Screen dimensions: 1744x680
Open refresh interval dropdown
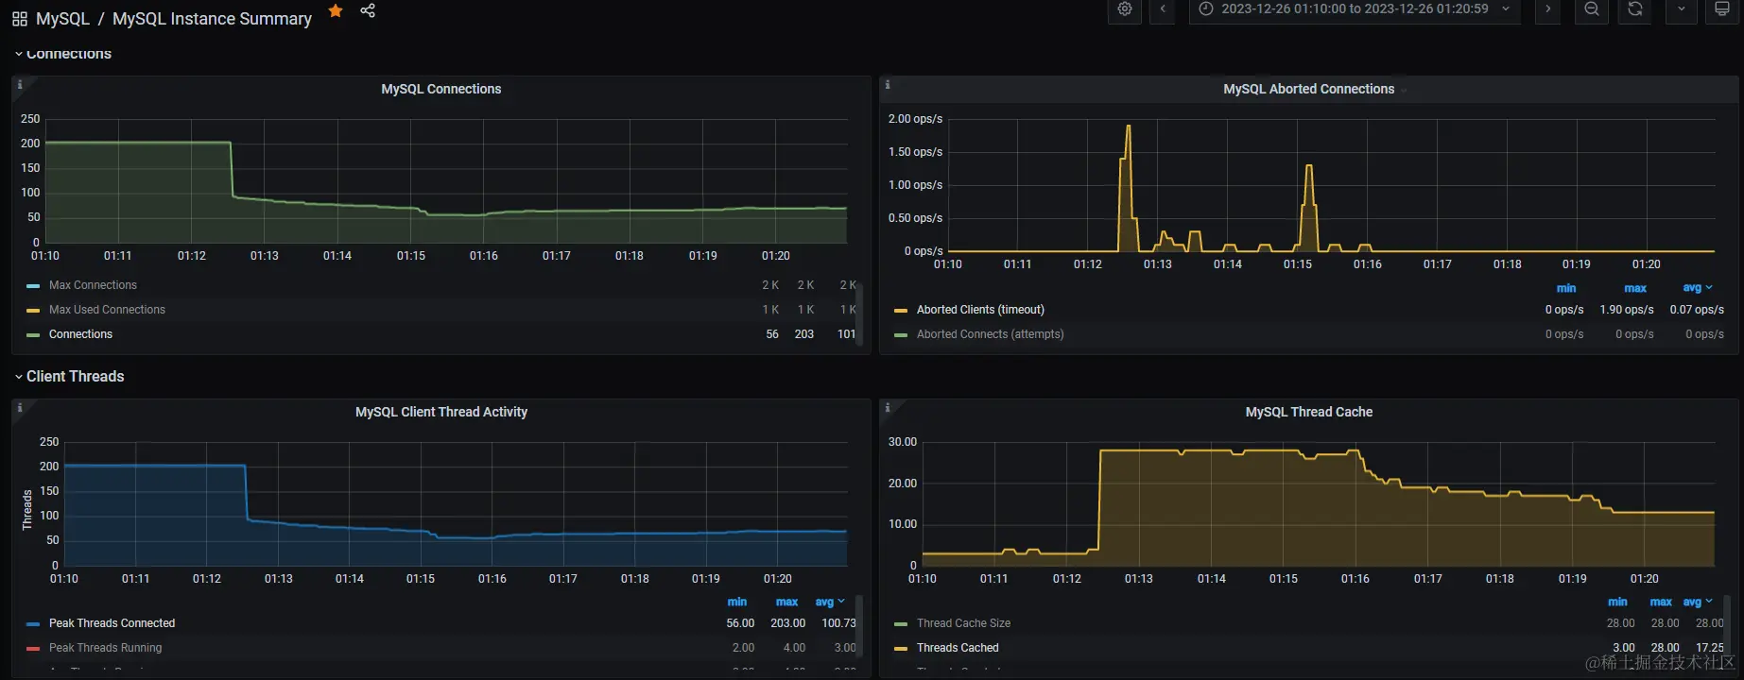point(1681,9)
